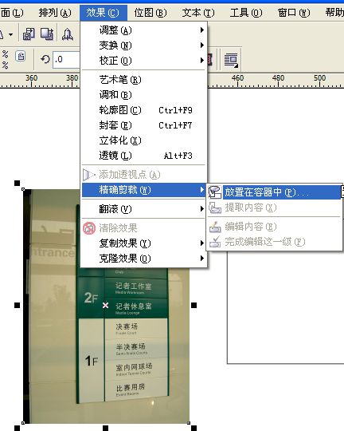Click the right-middle selection handle
Screen dimensions: 344x431
[193, 305]
